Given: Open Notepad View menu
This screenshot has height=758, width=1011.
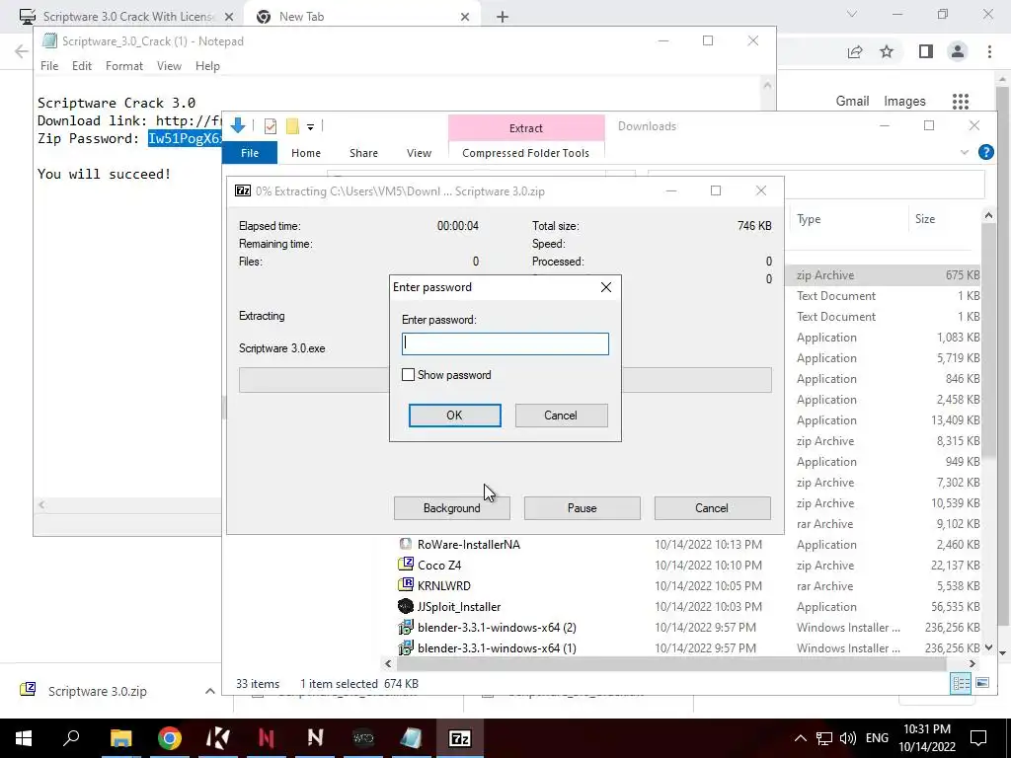Looking at the screenshot, I should coord(169,66).
